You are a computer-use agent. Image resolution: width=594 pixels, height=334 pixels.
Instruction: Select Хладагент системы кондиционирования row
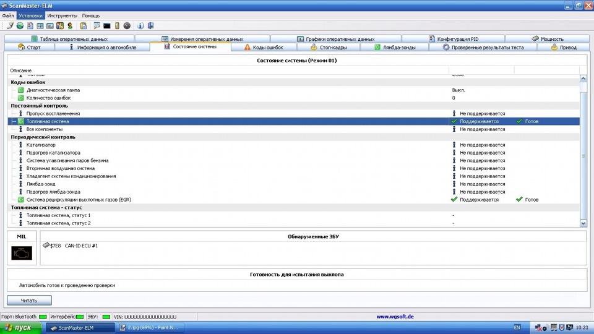293,176
